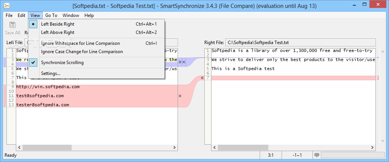Open the Window menu
Image resolution: width=389 pixels, height=162 pixels.
[71, 15]
